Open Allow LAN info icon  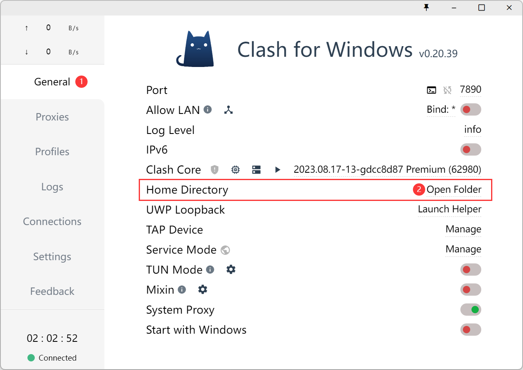[x=208, y=109]
